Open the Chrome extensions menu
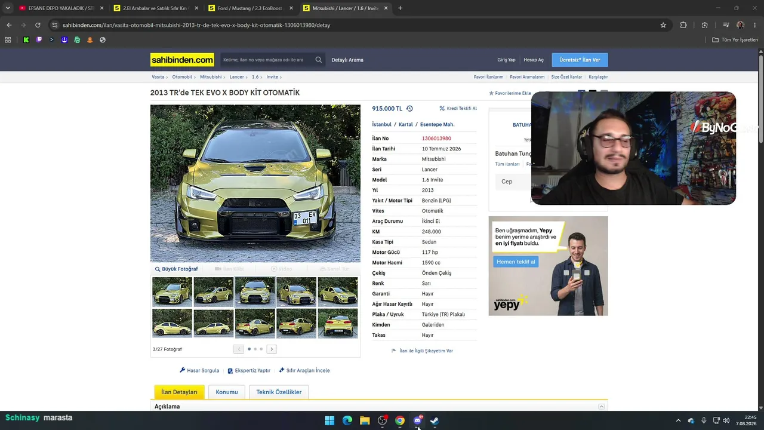The height and width of the screenshot is (430, 764). [683, 25]
